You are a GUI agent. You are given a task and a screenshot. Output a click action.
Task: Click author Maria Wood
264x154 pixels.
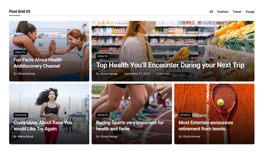point(25,136)
